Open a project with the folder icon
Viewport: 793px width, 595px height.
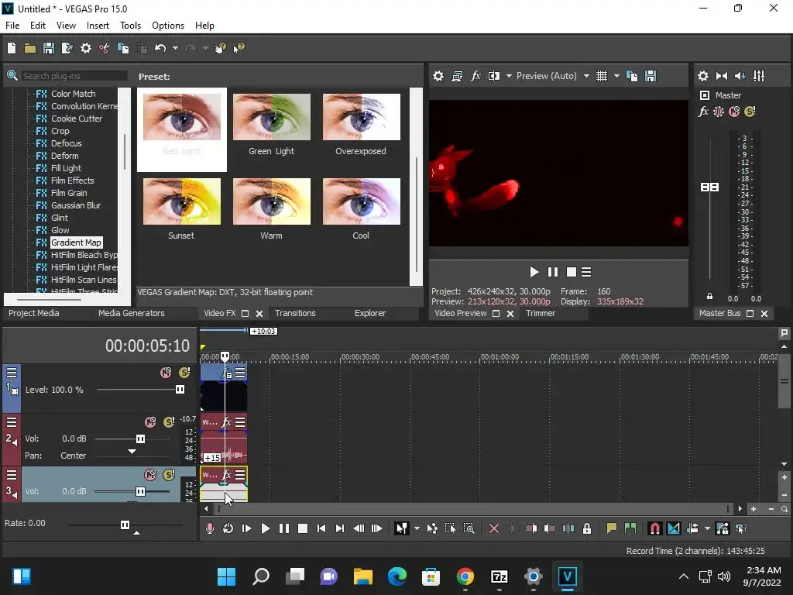30,48
